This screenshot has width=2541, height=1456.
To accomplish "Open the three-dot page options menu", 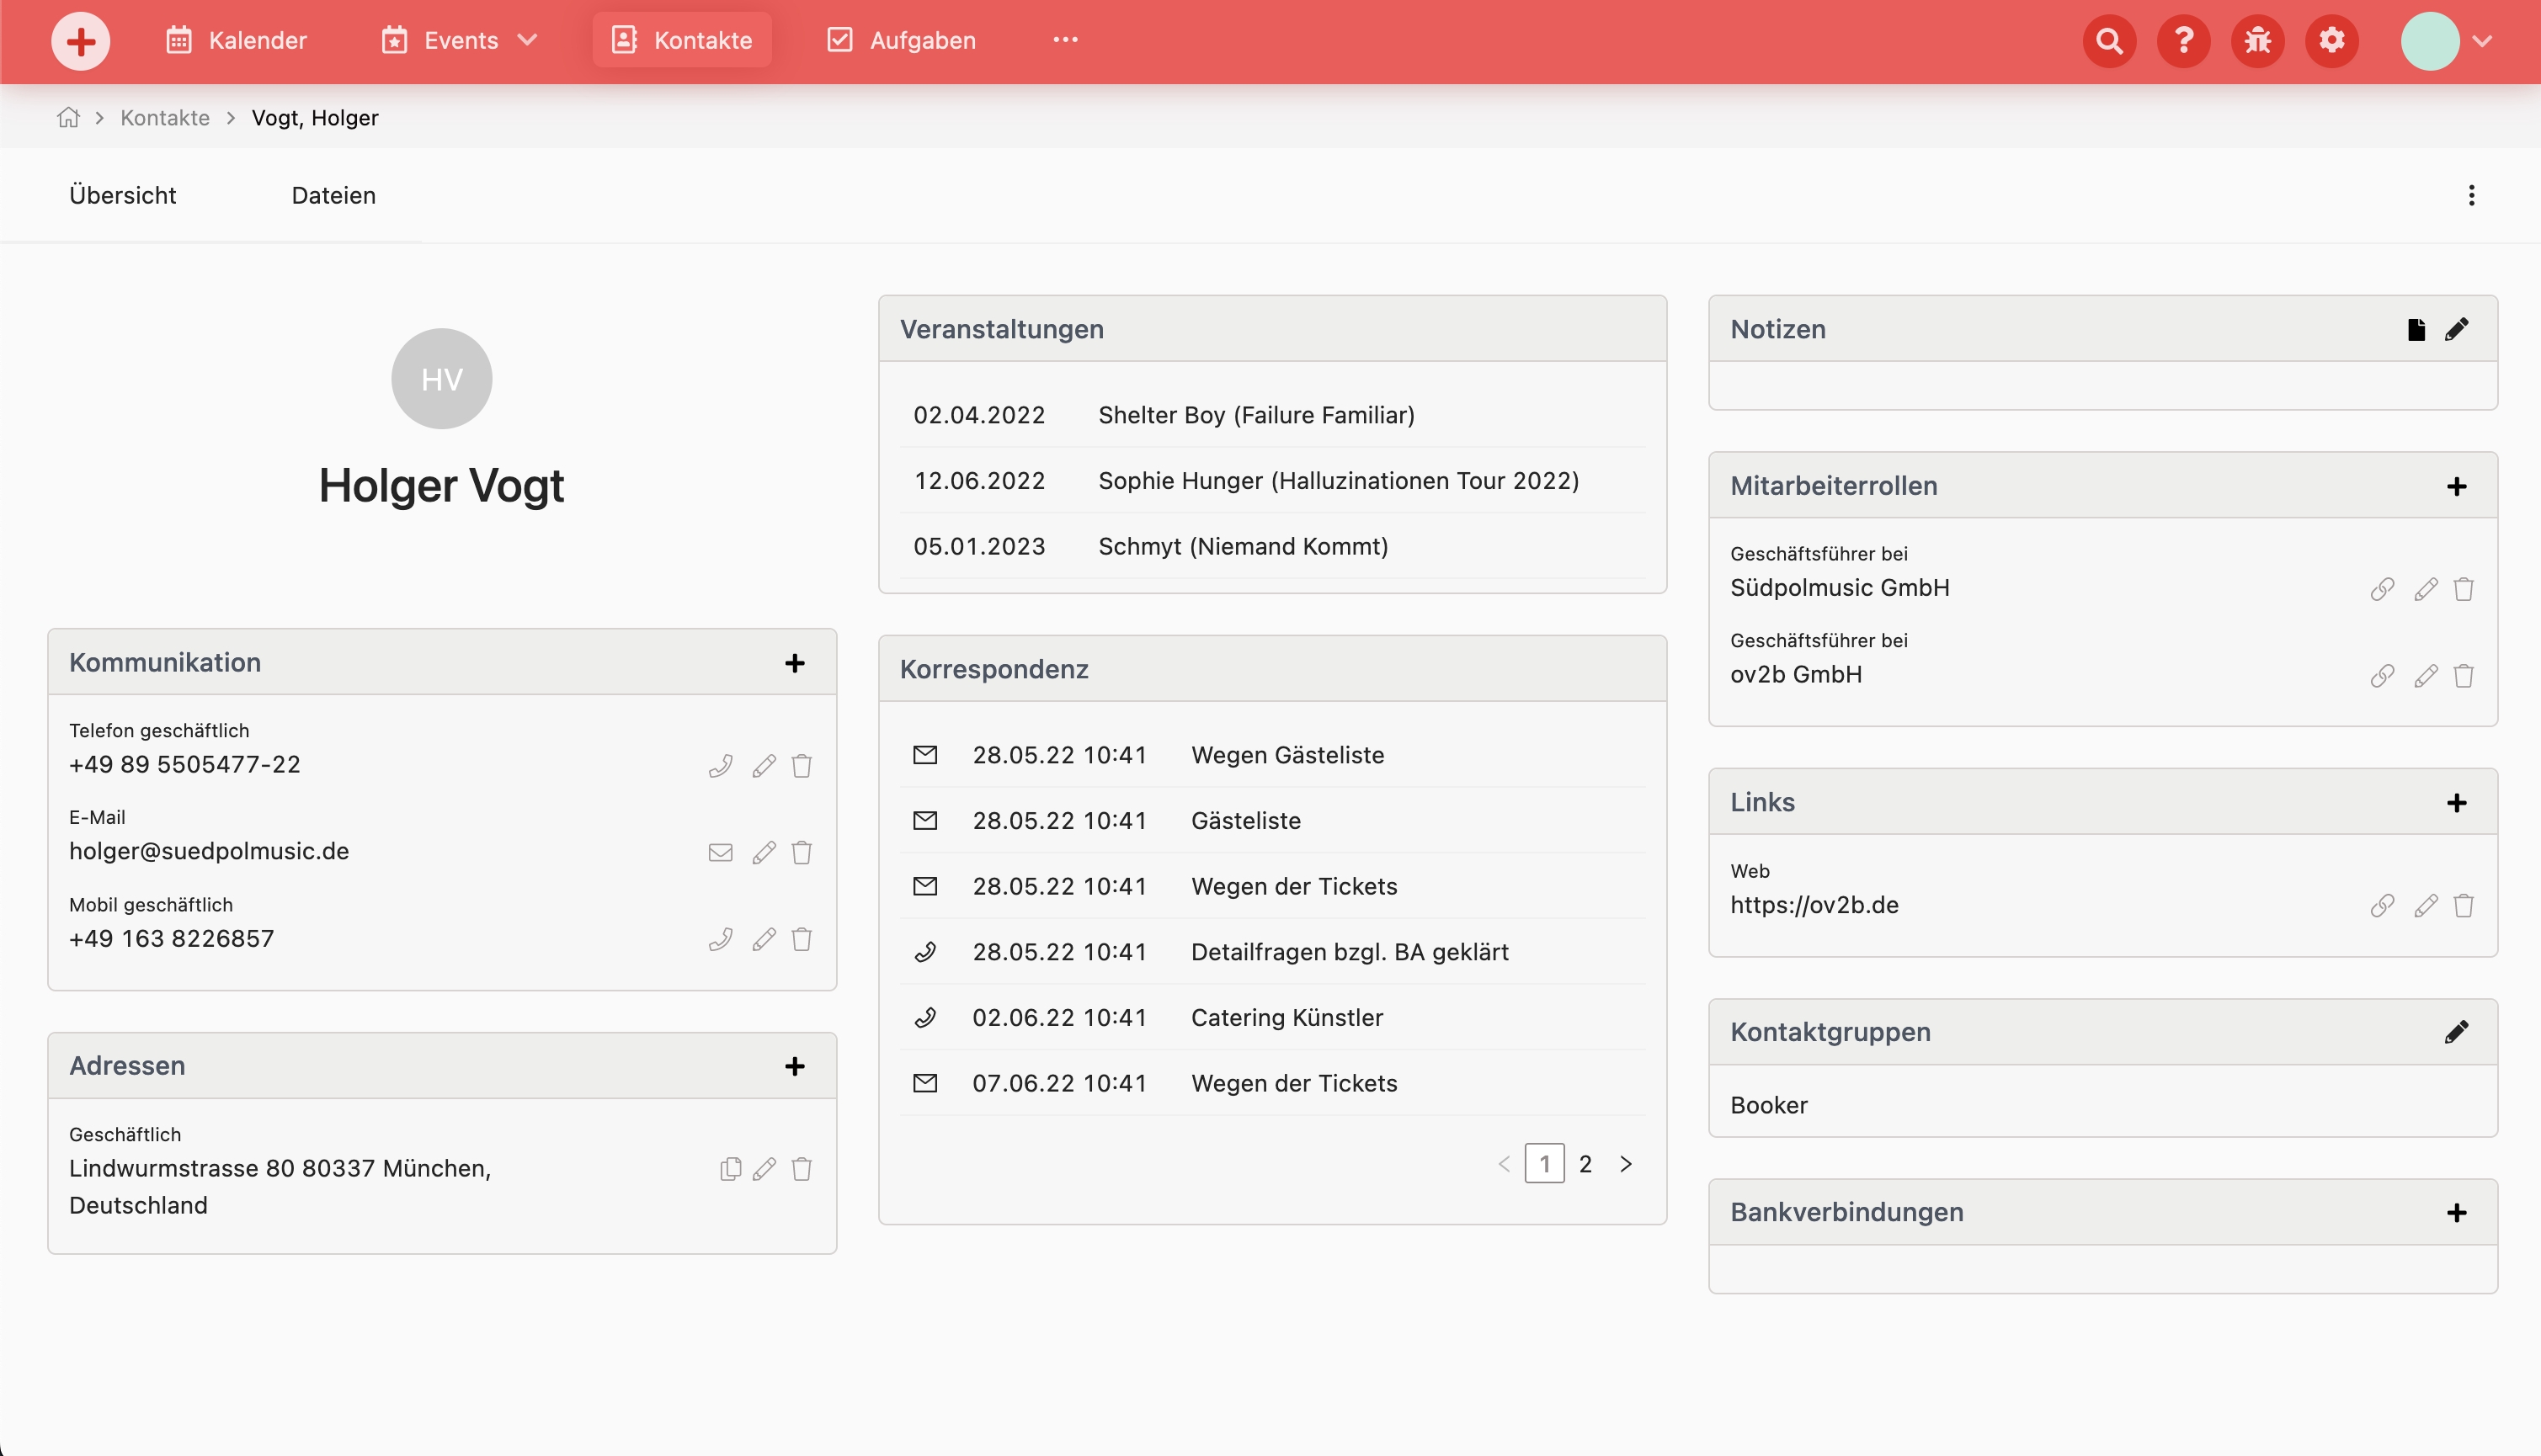I will [2471, 196].
